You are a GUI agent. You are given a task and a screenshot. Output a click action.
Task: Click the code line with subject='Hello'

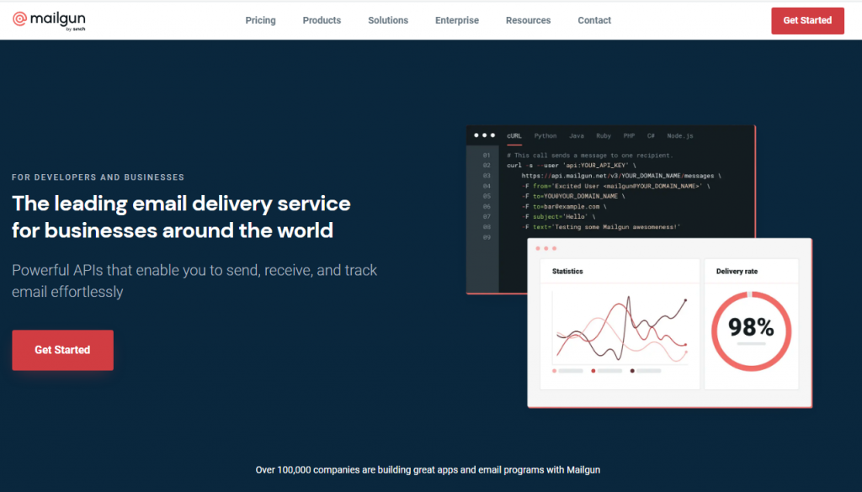(x=559, y=216)
